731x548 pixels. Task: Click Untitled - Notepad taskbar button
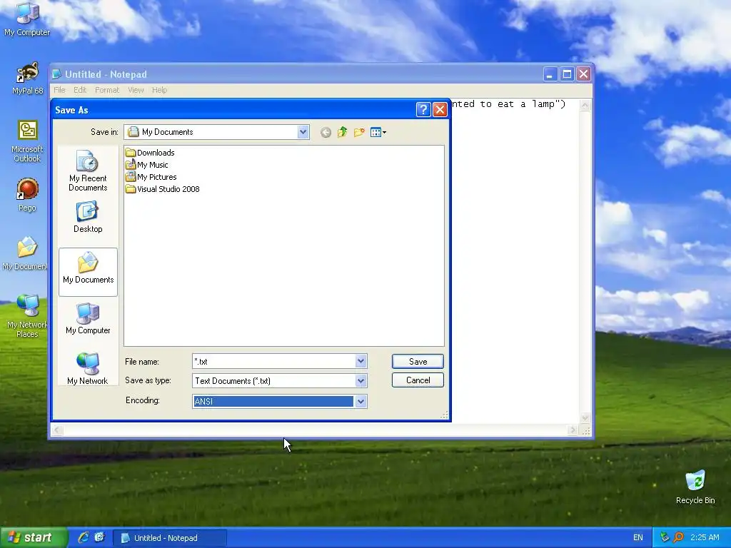170,538
